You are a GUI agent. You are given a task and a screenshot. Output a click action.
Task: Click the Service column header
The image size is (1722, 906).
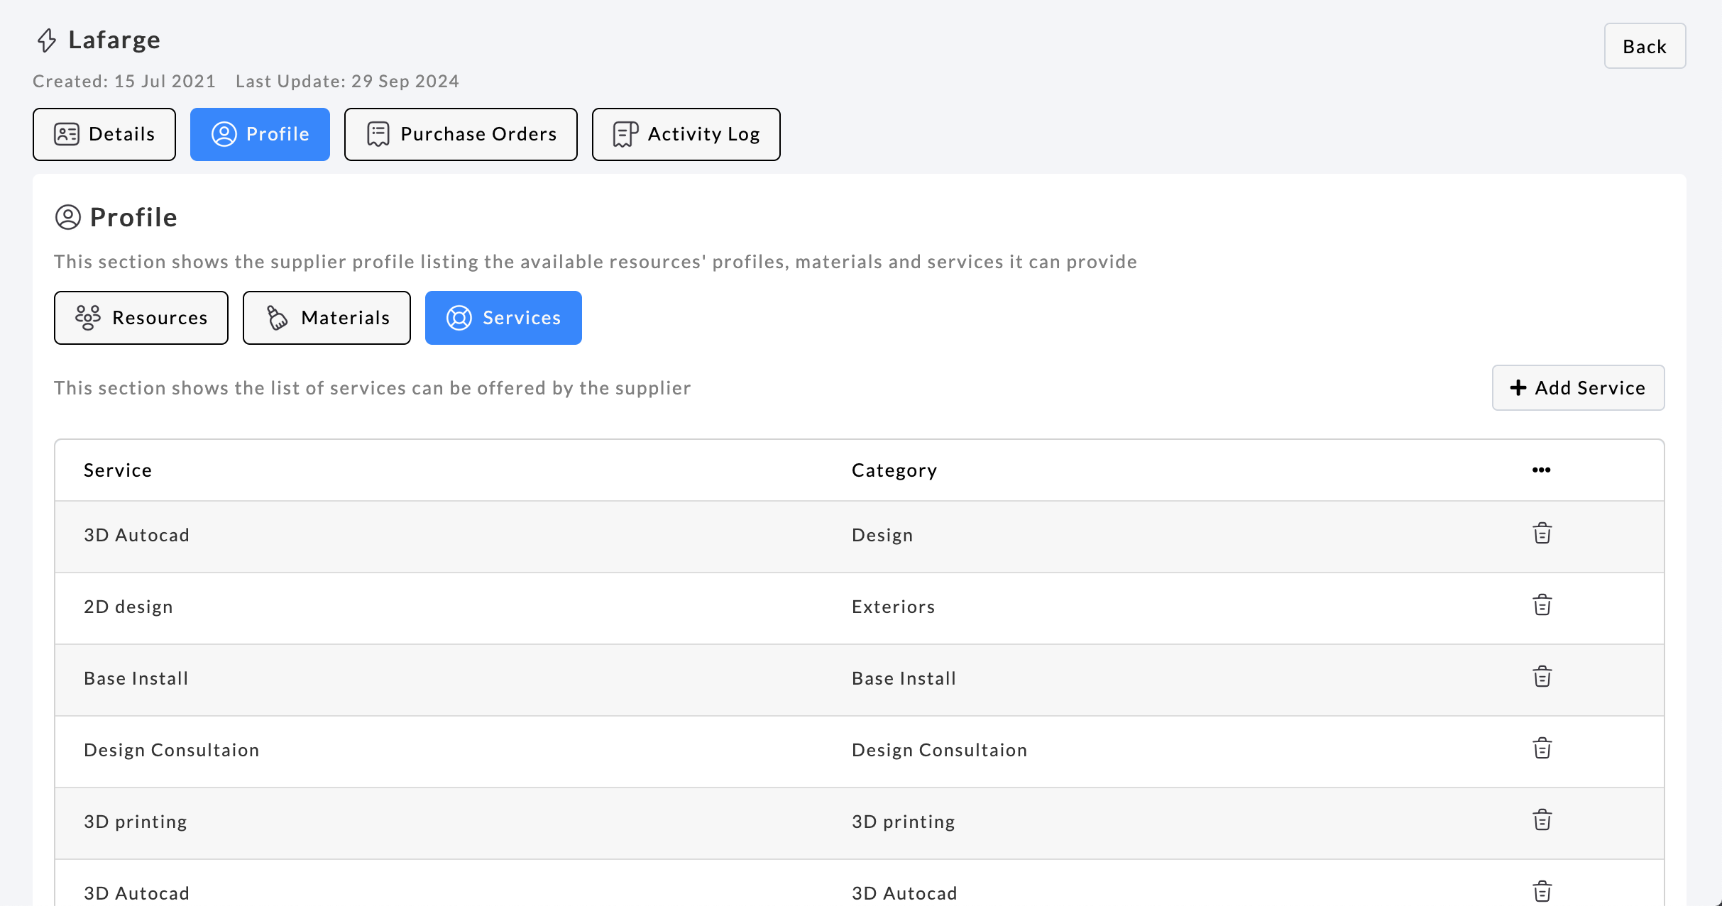point(118,470)
